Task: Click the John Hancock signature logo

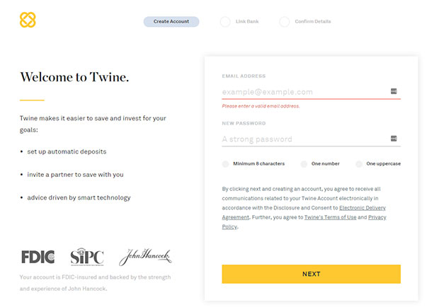Action: click(x=145, y=257)
